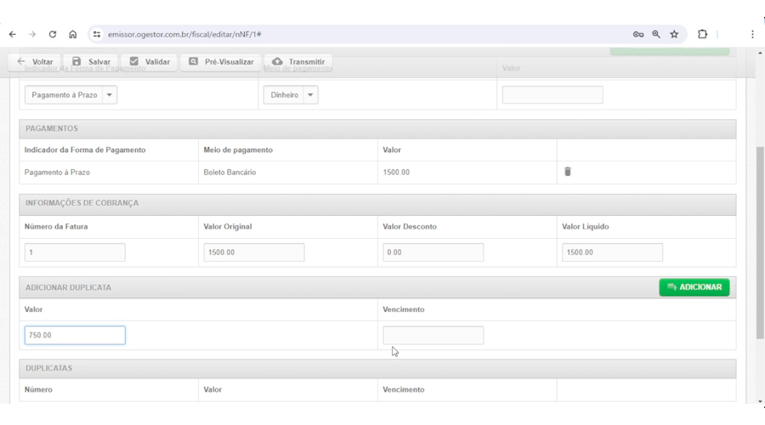Delete the Boleto Bancário payment with trash icon

point(568,172)
